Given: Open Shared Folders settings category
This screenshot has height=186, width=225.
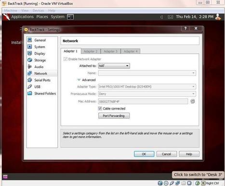Looking at the screenshot, I should pyautogui.click(x=42, y=93).
